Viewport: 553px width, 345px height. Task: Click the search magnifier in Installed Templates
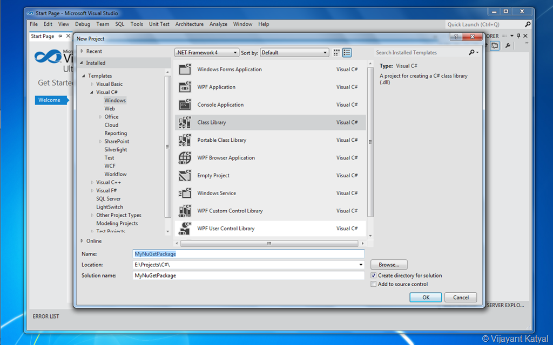pyautogui.click(x=471, y=52)
